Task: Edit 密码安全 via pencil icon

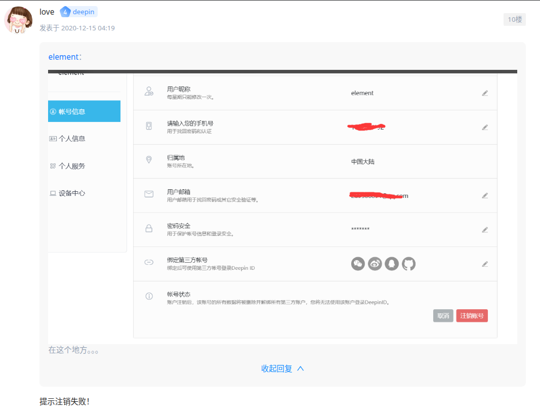Action: [484, 230]
